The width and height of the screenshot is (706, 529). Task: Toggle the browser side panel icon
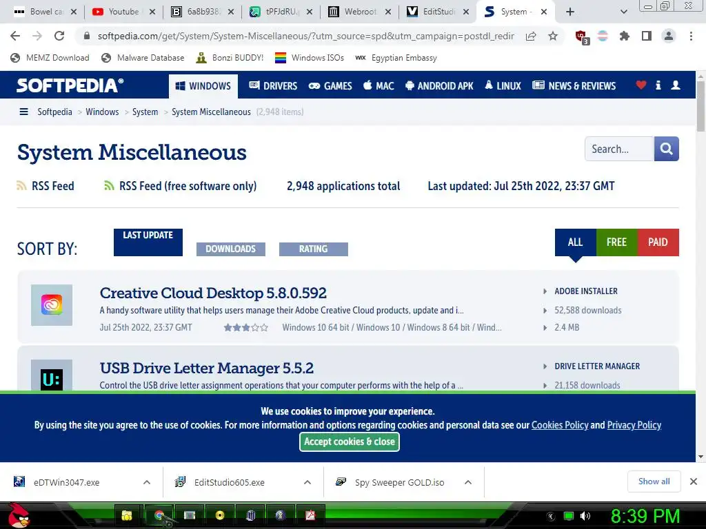647,36
